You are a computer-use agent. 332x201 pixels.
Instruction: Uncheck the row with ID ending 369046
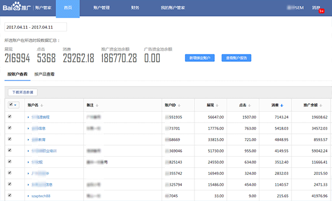tap(10, 150)
